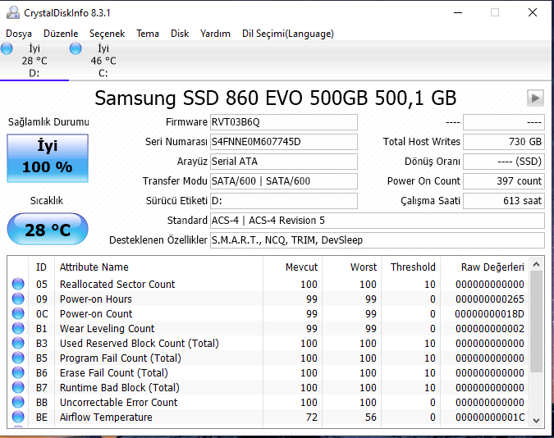Select Program Fail Count (Total) row
Image resolution: width=554 pixels, height=438 pixels.
point(268,358)
